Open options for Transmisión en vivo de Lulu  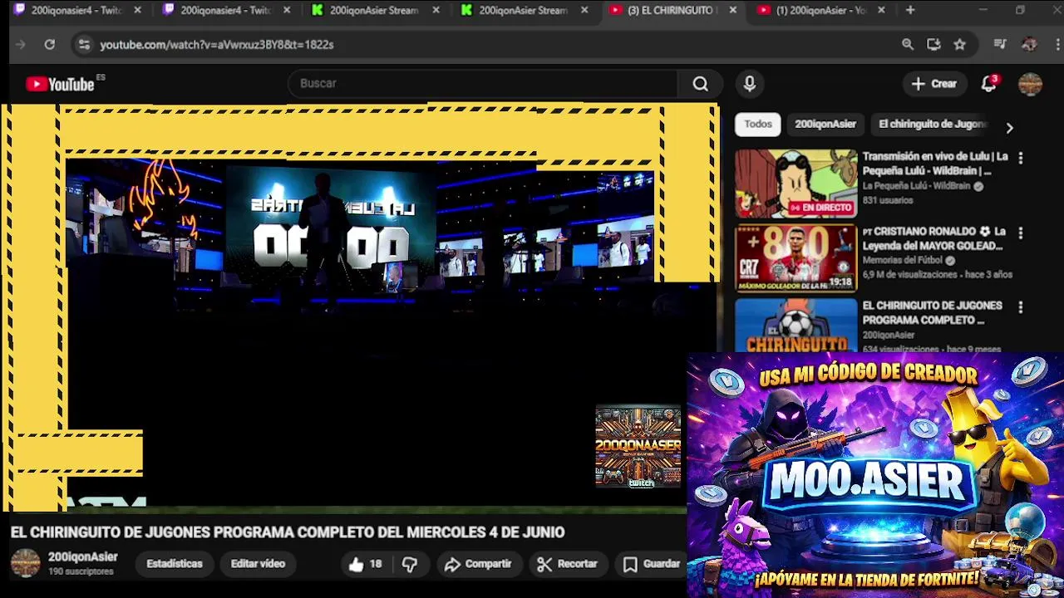1021,158
